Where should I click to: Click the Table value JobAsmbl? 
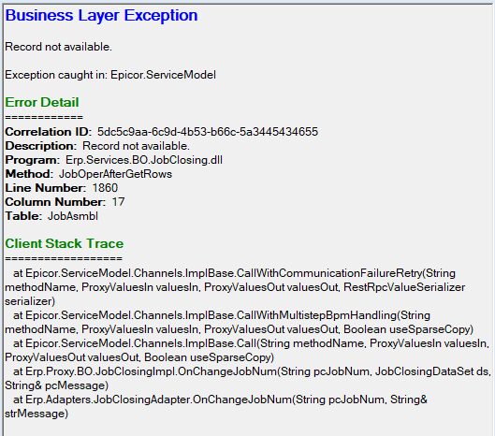pyautogui.click(x=73, y=216)
